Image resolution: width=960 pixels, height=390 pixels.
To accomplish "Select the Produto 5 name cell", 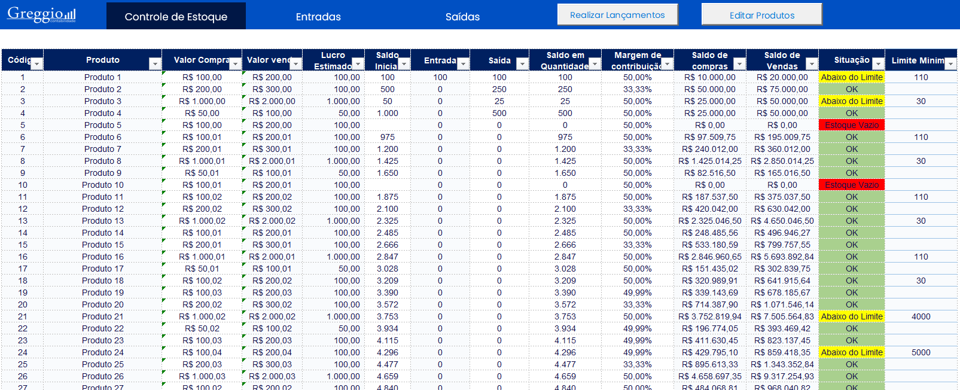I will point(103,125).
